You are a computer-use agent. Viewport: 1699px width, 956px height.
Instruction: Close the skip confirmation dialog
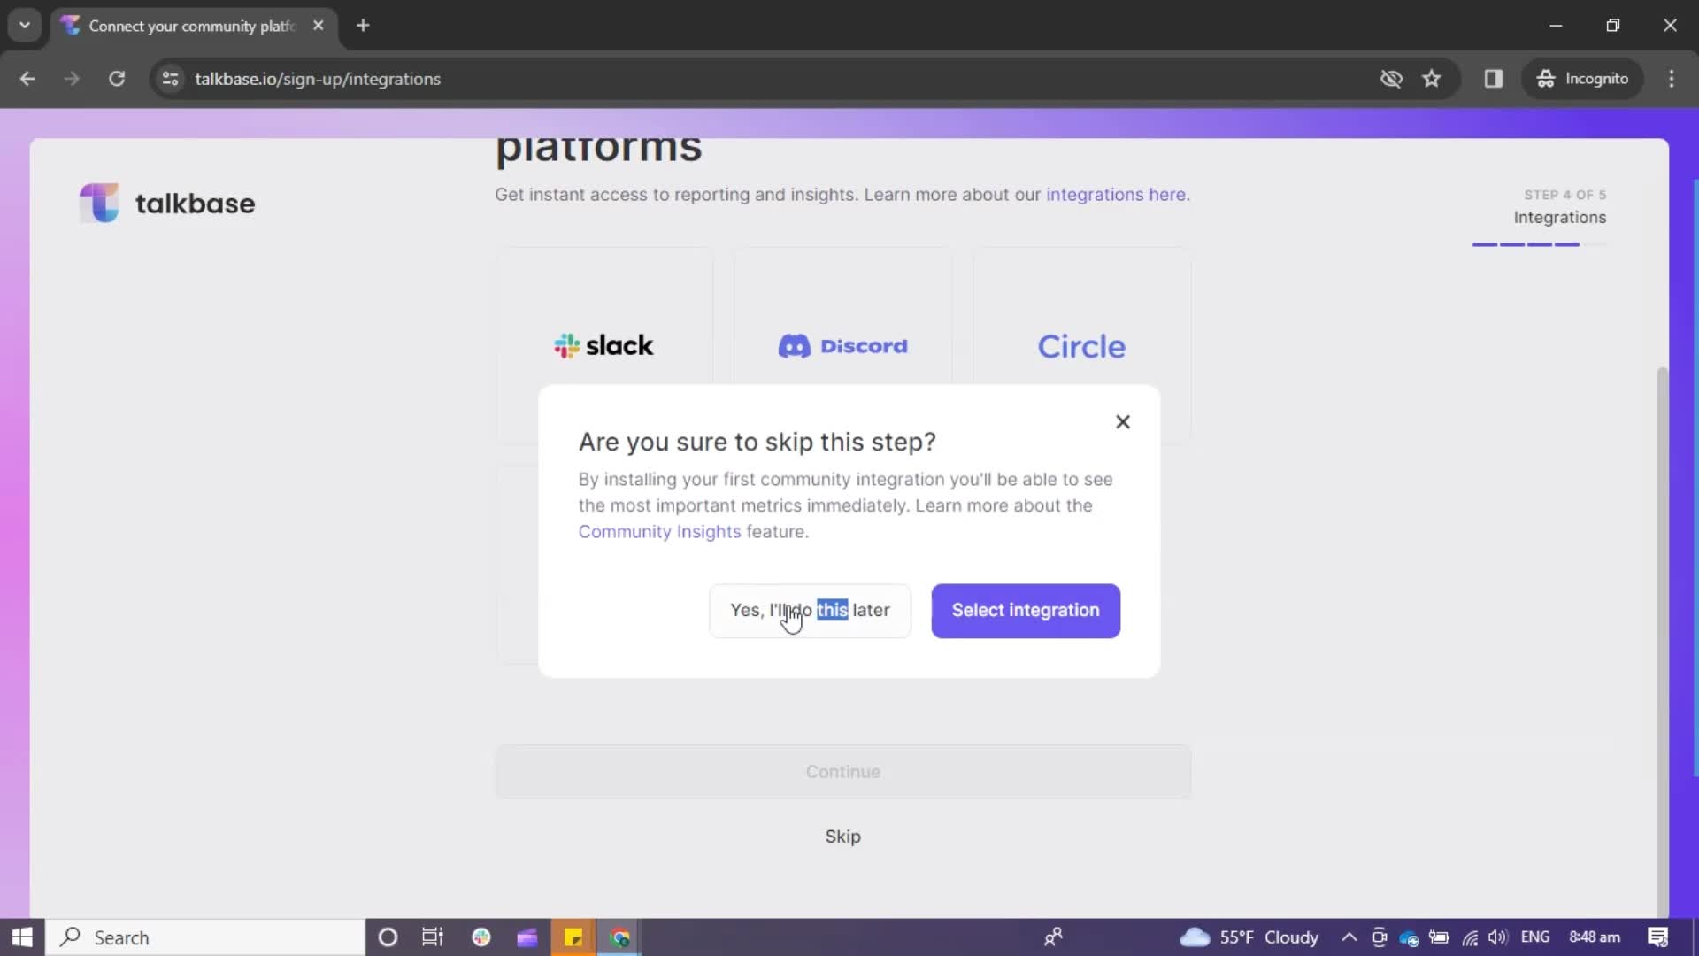pyautogui.click(x=1123, y=421)
